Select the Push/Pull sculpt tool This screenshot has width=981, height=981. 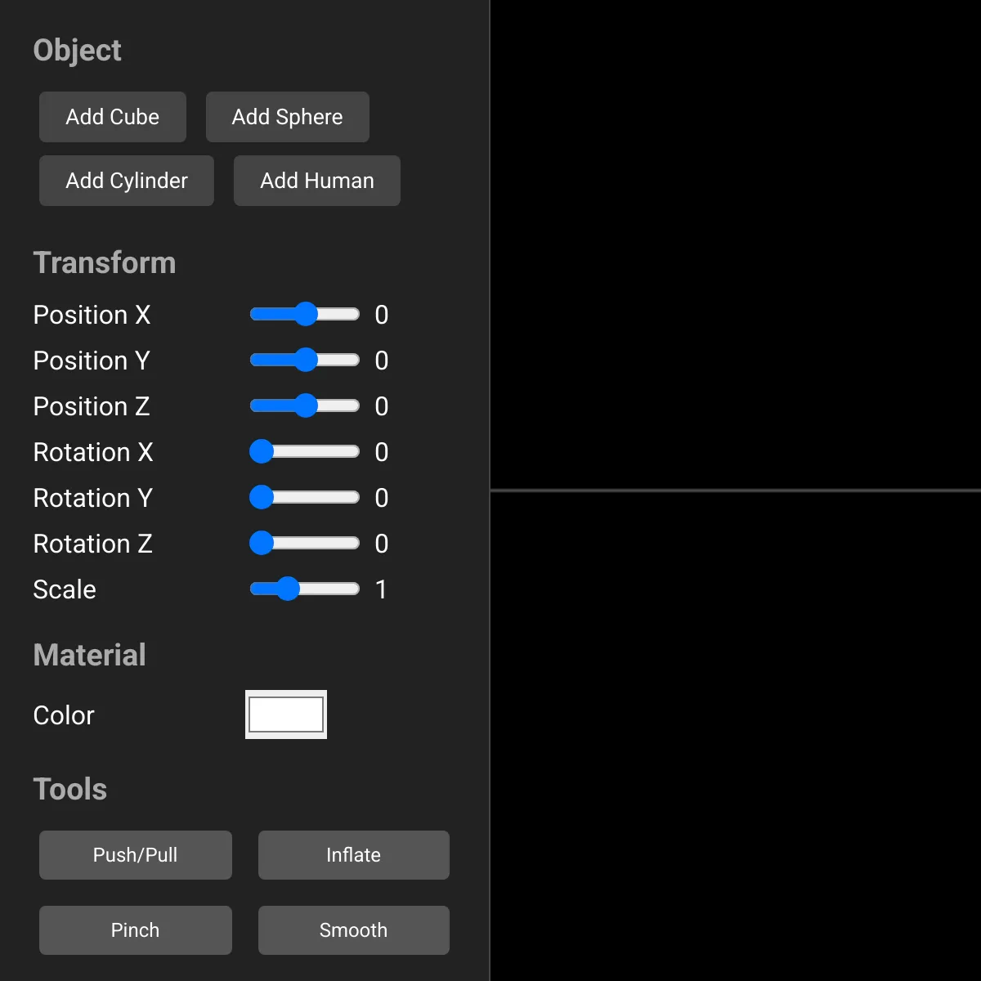[136, 855]
